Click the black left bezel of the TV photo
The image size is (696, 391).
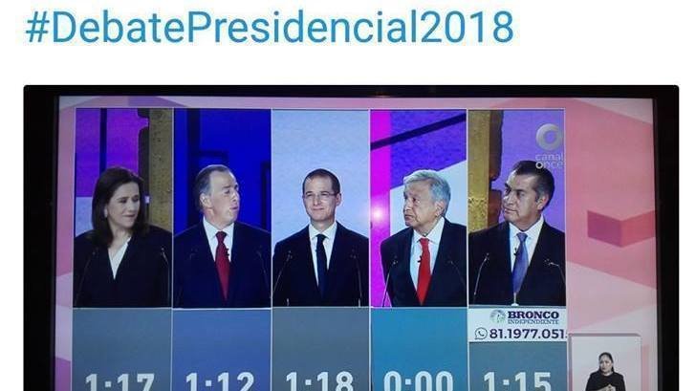[x=41, y=240]
